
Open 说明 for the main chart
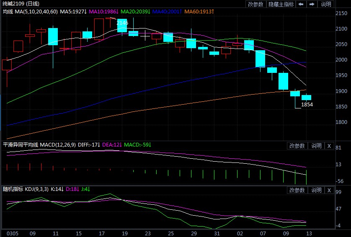click(326, 4)
